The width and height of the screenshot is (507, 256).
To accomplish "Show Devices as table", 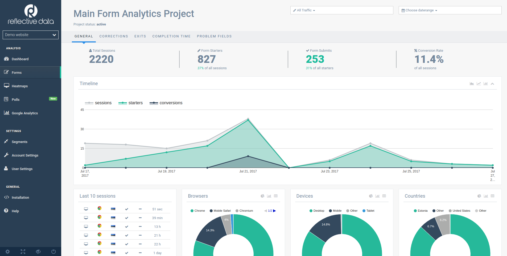I will 384,196.
